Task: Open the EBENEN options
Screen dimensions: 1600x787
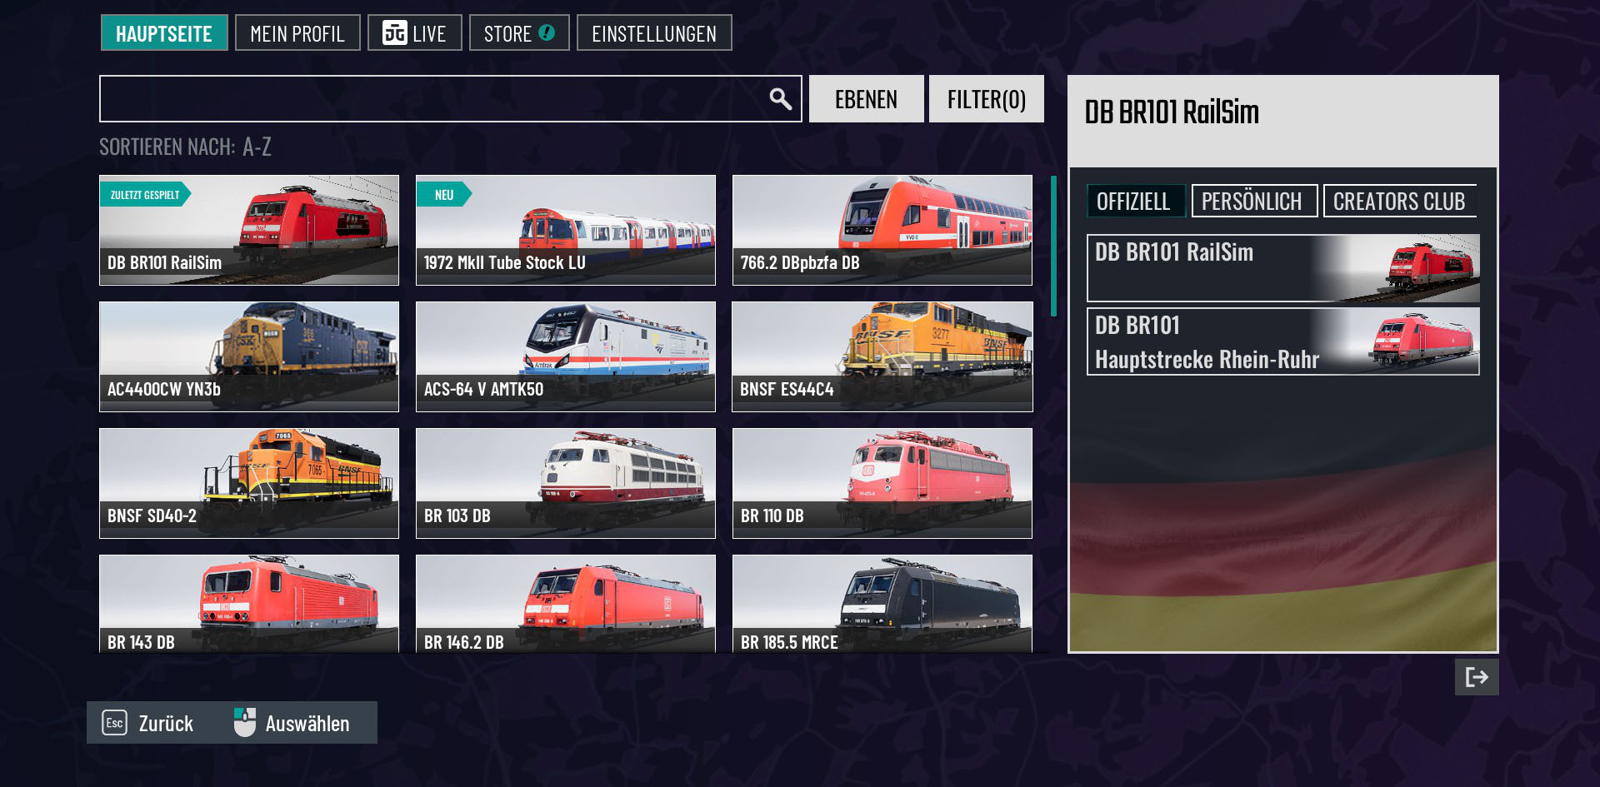Action: click(867, 99)
